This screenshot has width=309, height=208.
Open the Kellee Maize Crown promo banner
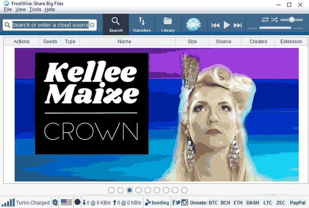click(x=156, y=114)
